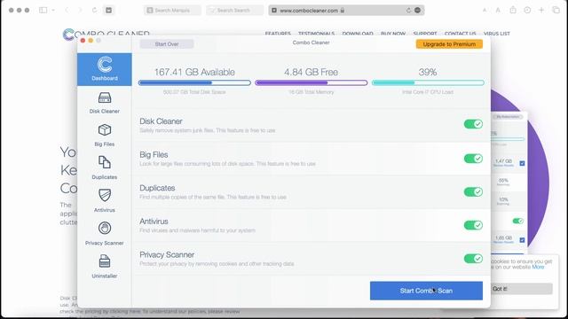Select the Duplicates sidebar icon

(x=105, y=167)
